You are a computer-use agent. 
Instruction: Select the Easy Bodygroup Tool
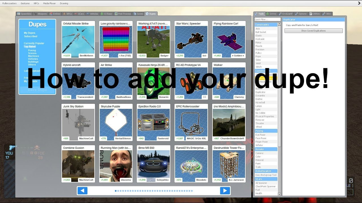click(x=266, y=175)
